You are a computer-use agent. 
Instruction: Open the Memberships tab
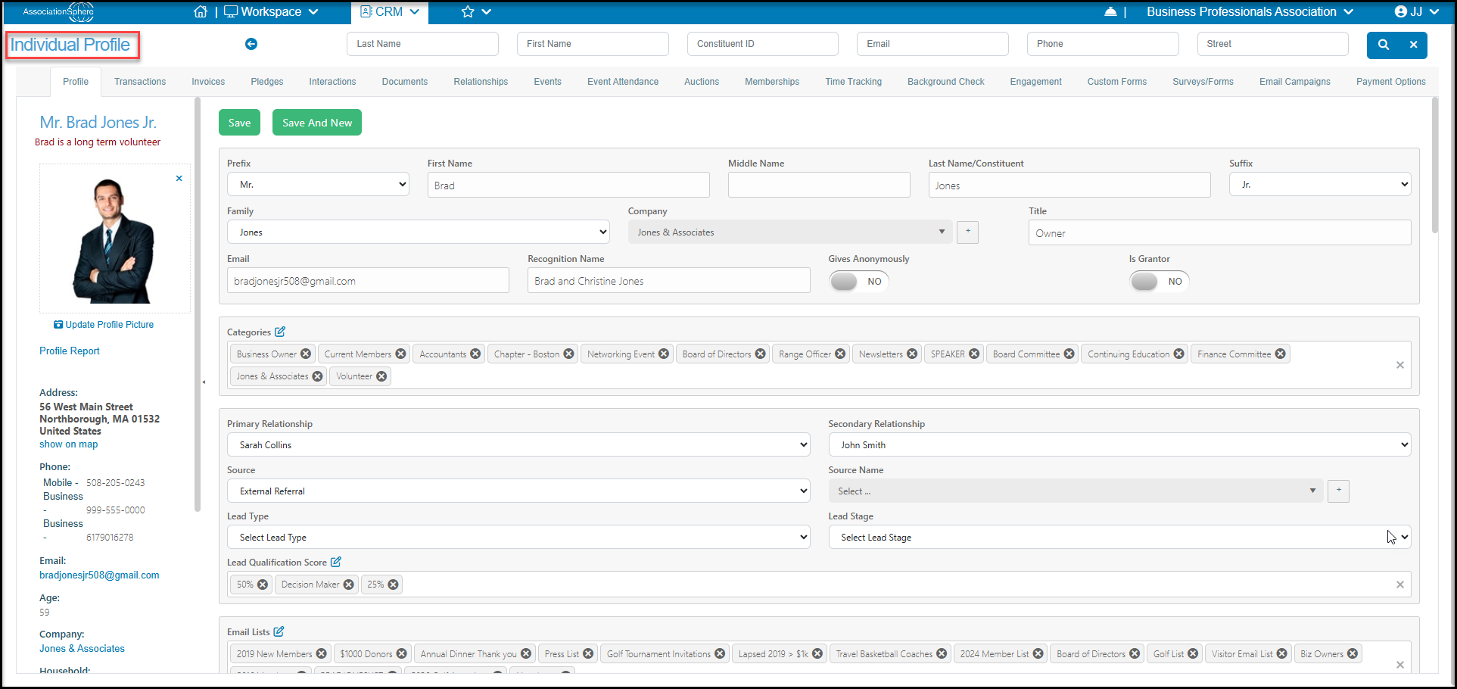[x=771, y=82]
